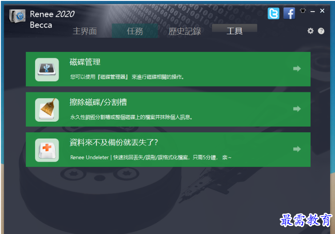Click the Renee Undeleter description text

point(151,157)
